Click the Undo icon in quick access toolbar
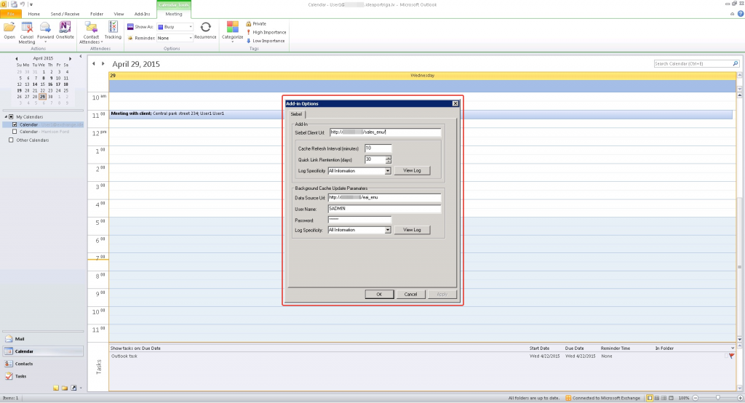The image size is (745, 403). pyautogui.click(x=22, y=4)
